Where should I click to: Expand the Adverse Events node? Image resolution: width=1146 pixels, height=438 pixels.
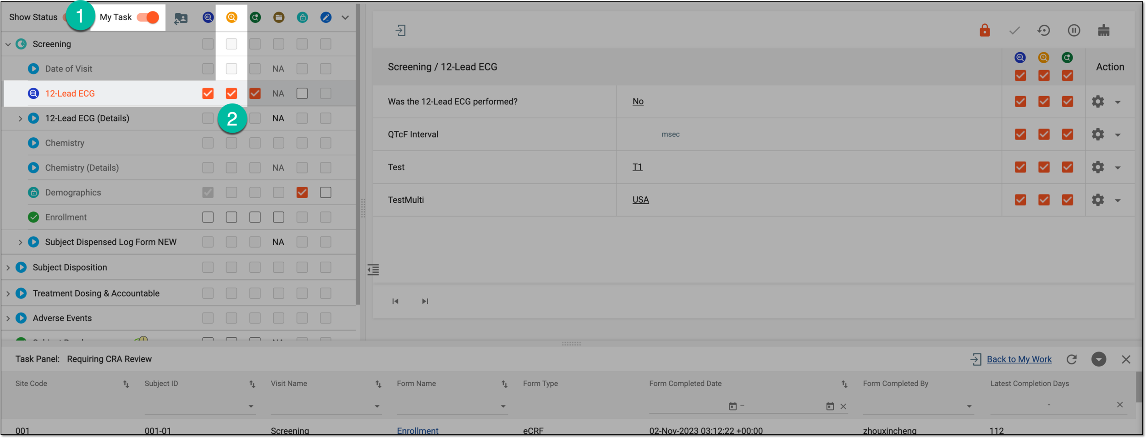pos(8,318)
